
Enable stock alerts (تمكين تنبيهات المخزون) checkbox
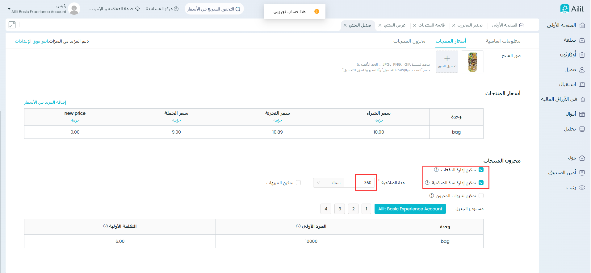click(x=481, y=196)
